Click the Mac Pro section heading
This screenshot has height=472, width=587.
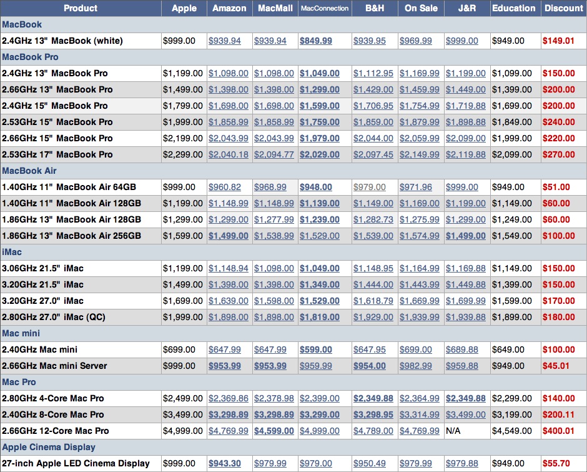(19, 382)
